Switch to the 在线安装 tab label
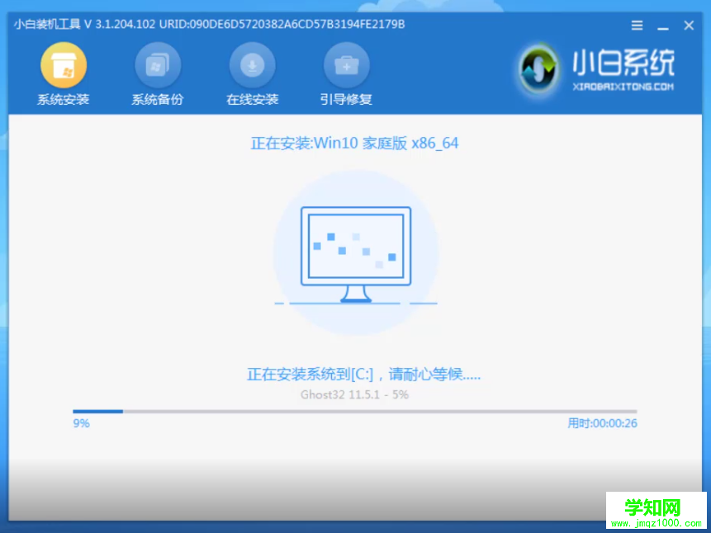The height and width of the screenshot is (533, 711). click(x=252, y=97)
